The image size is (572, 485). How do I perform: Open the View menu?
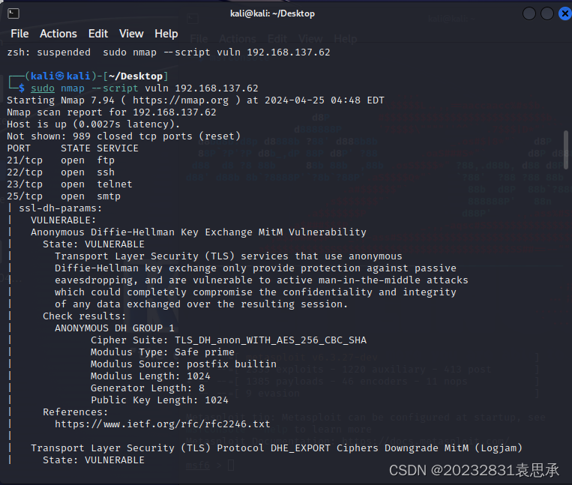click(131, 34)
